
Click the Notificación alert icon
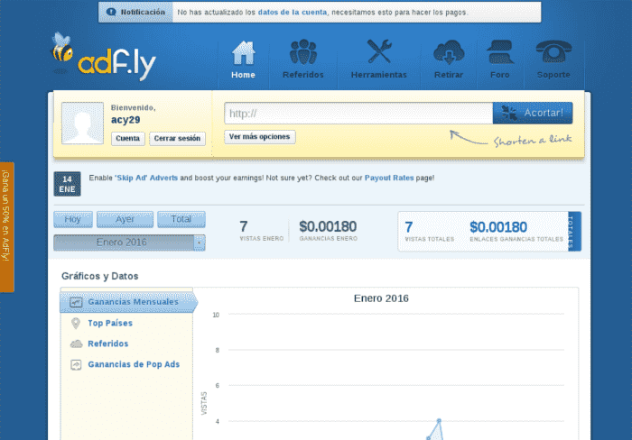[111, 12]
